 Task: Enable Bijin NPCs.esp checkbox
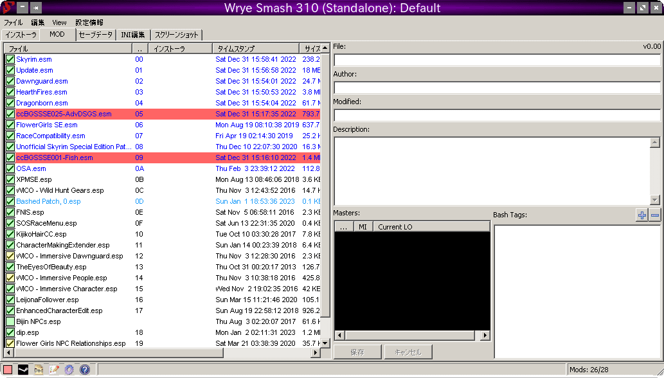(10, 321)
